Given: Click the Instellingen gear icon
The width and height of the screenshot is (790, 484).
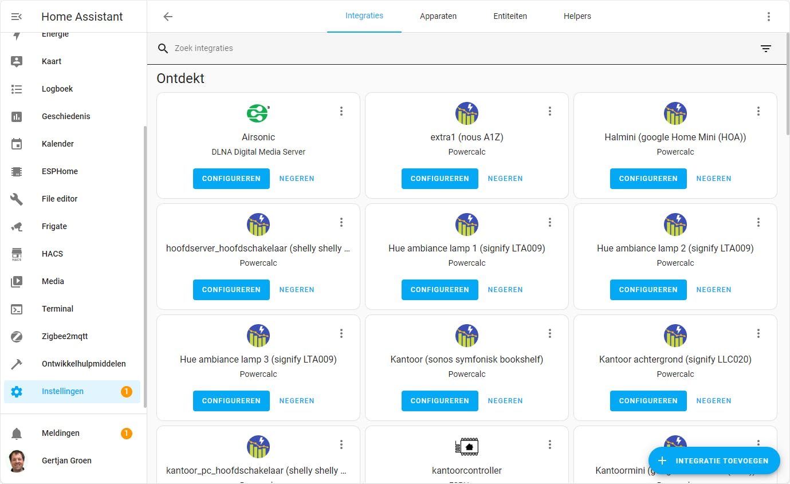Looking at the screenshot, I should [x=17, y=391].
